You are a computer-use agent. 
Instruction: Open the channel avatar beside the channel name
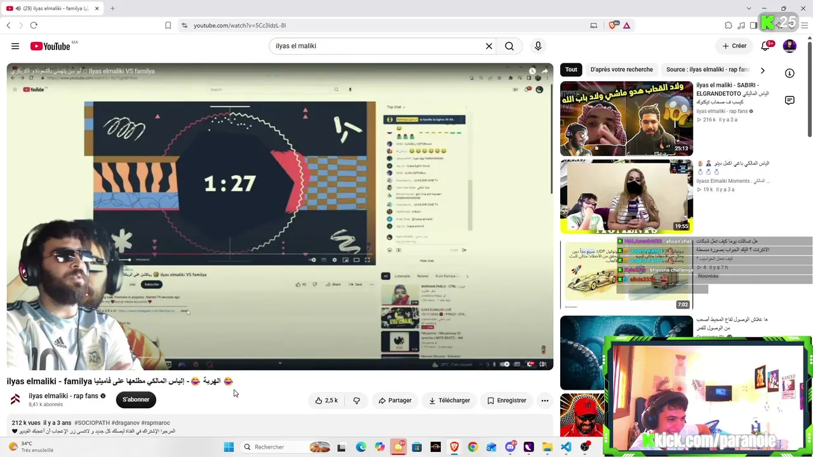pyautogui.click(x=15, y=399)
